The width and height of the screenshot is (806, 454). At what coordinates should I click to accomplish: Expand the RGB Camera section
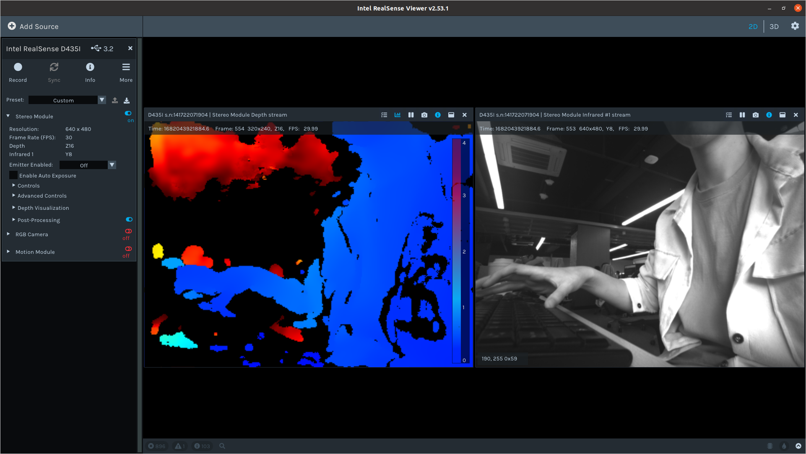8,234
